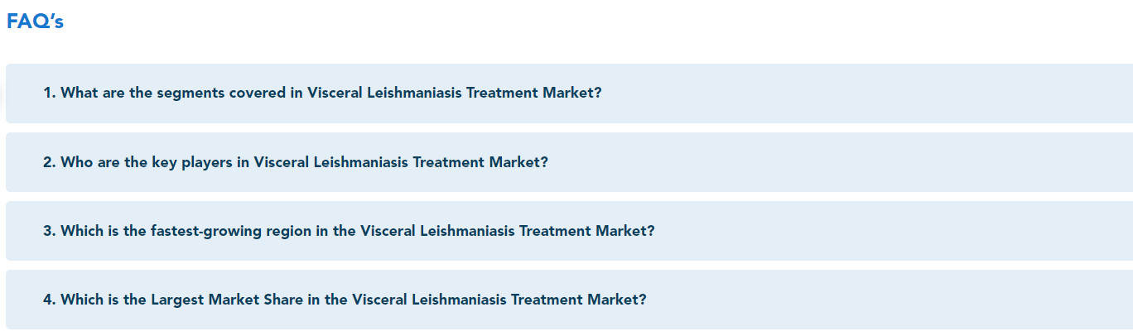
Task: Show answer for Visceral Leishmaniasis market segments
Action: tap(569, 94)
